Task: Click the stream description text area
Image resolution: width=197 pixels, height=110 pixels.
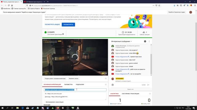Action: pyautogui.click(x=75, y=96)
